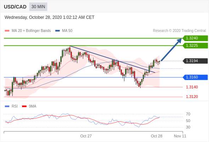Click the 1.3225 green resistance tag

(195, 45)
